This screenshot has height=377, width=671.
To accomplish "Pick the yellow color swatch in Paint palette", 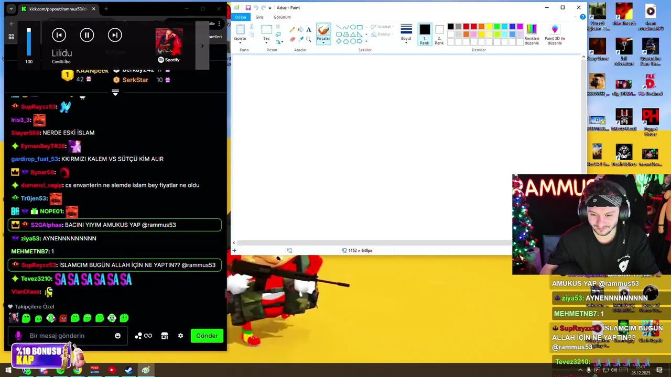I will (x=489, y=27).
